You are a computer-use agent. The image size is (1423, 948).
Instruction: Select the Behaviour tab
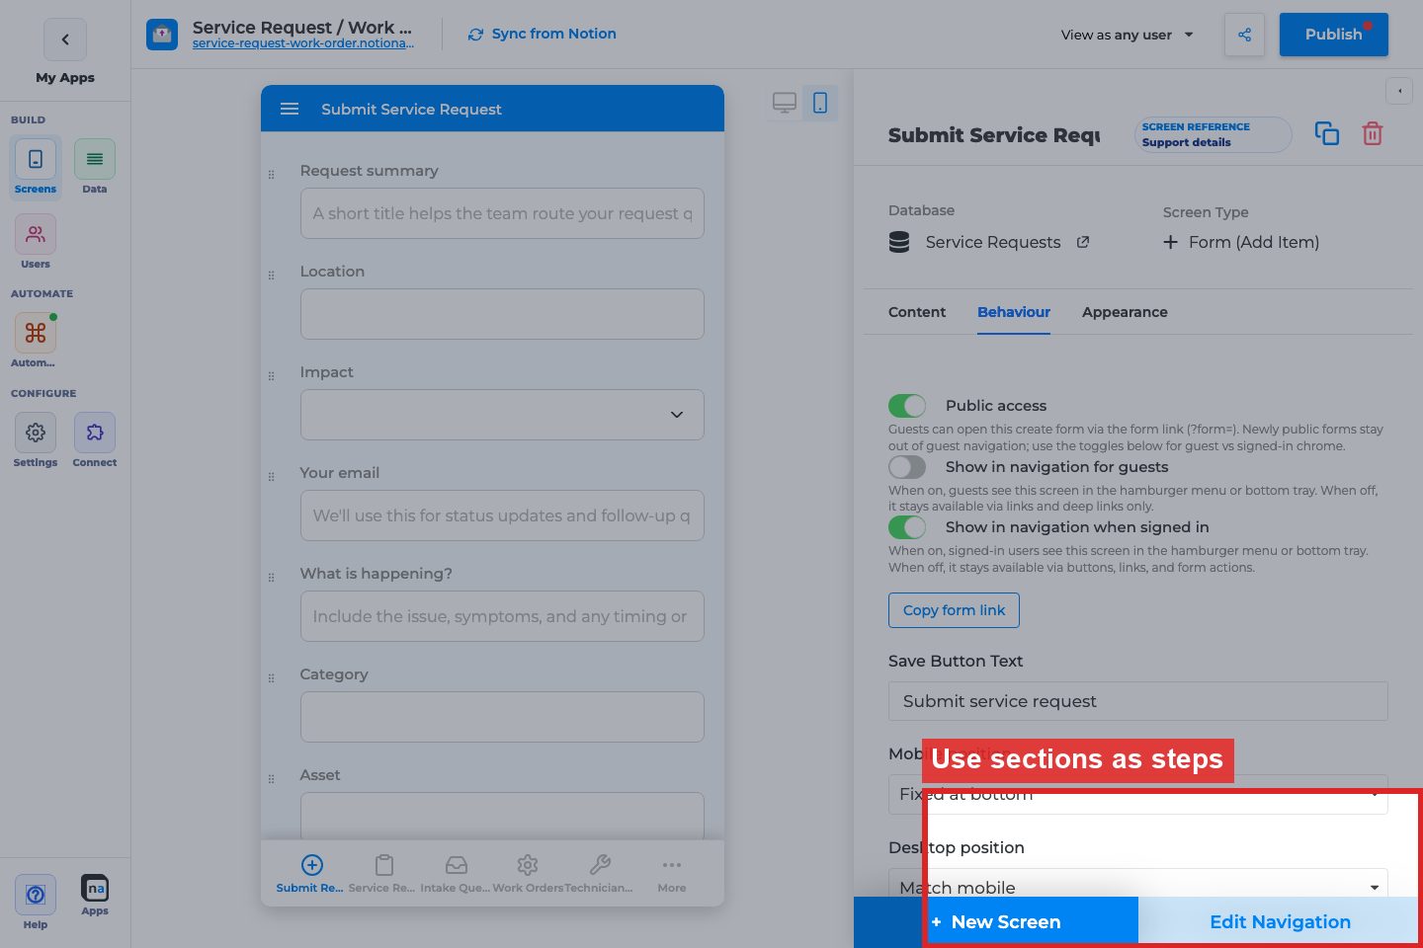[x=1014, y=312]
